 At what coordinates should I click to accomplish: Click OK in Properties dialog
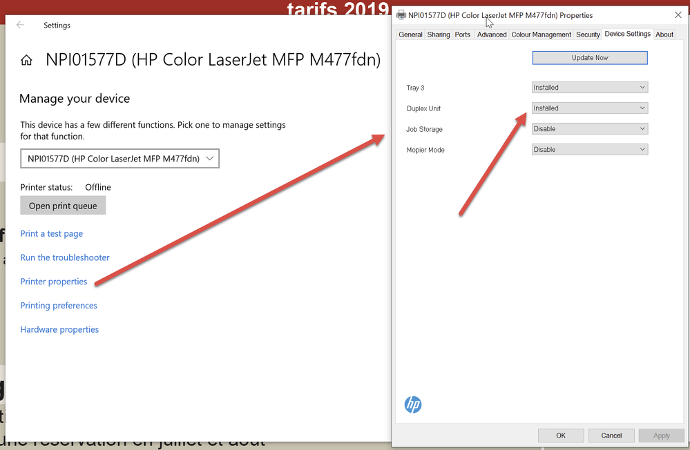click(561, 436)
